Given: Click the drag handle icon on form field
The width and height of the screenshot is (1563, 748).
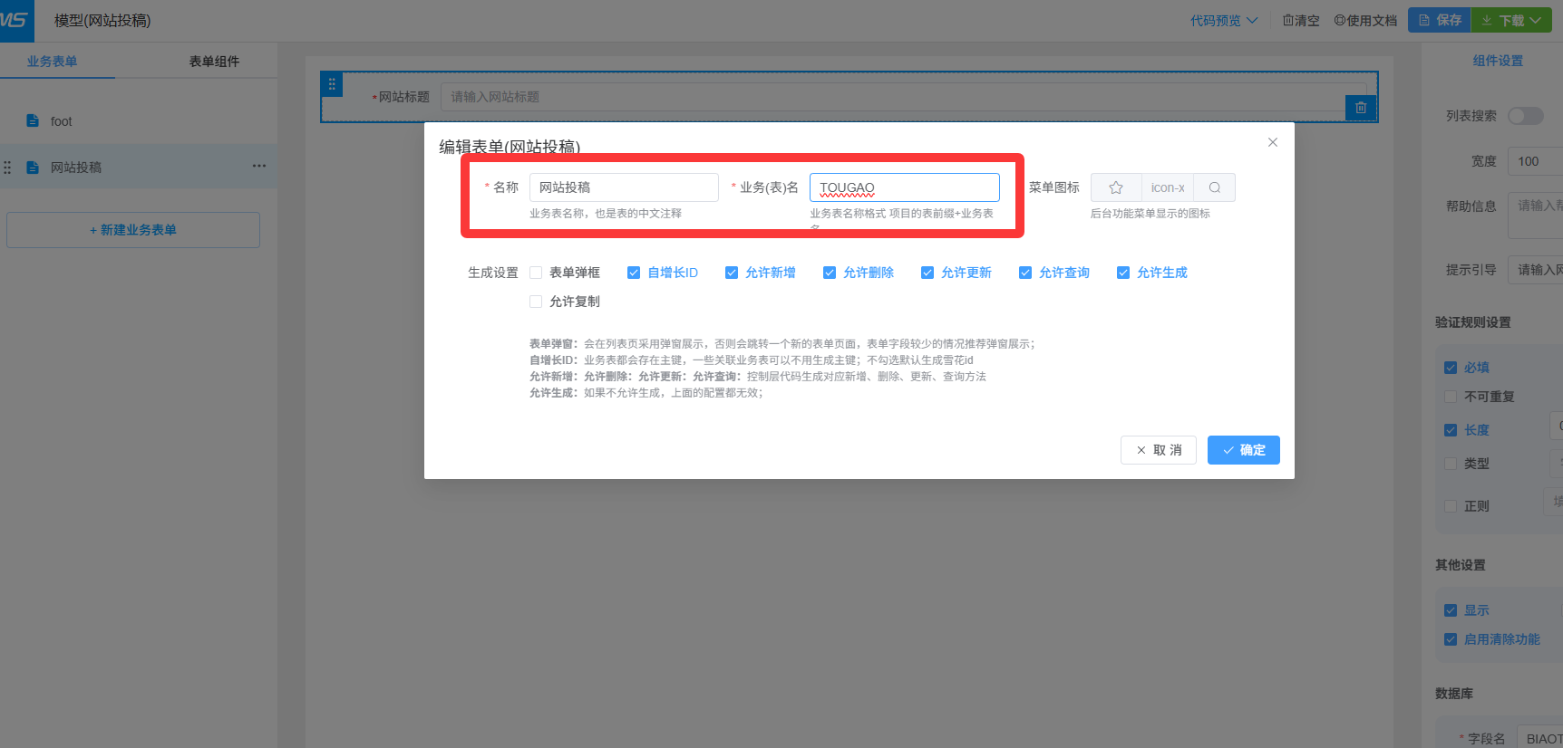Looking at the screenshot, I should [332, 84].
